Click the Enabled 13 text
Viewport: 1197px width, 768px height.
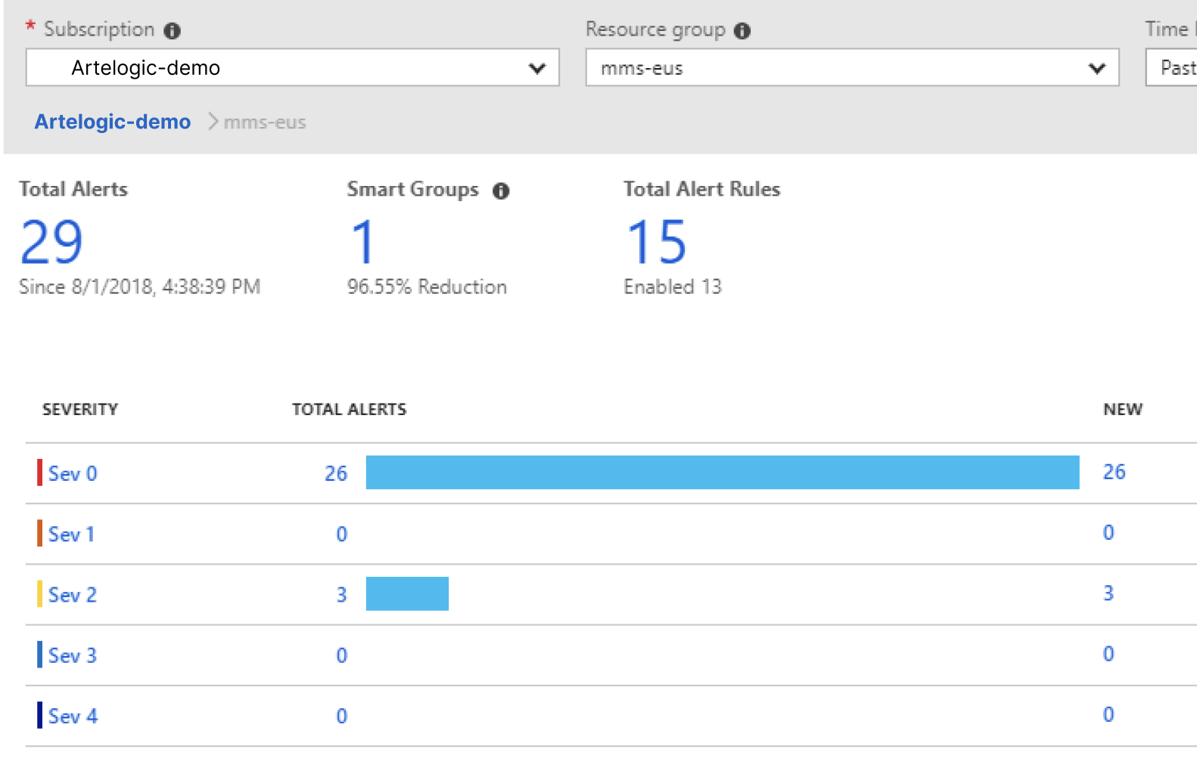coord(673,287)
